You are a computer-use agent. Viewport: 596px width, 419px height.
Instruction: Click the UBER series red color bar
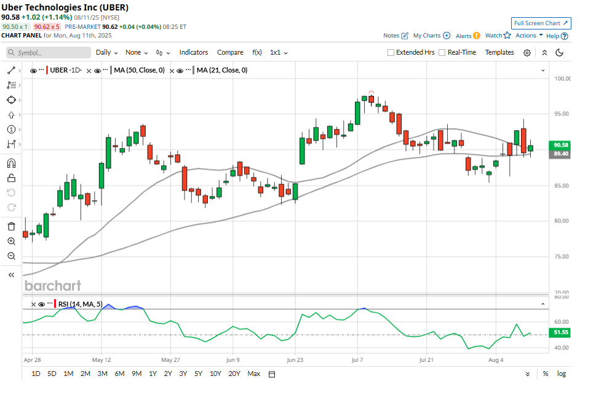pyautogui.click(x=47, y=70)
